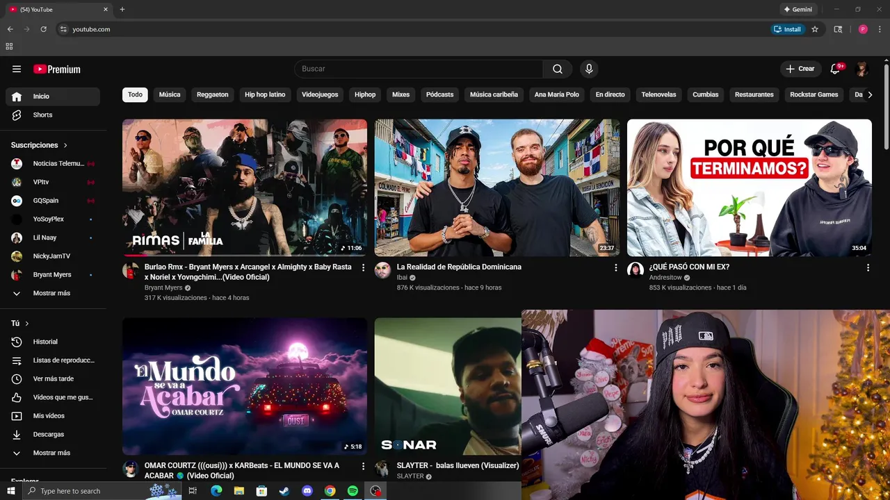
Task: Select the Hip hop latino chip
Action: 265,94
